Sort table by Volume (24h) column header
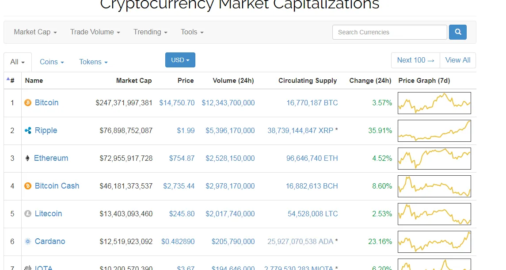This screenshot has height=270, width=506. 233,81
